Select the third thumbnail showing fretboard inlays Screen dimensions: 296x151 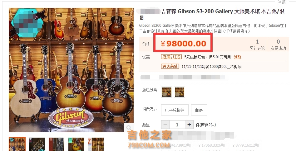[57, 144]
